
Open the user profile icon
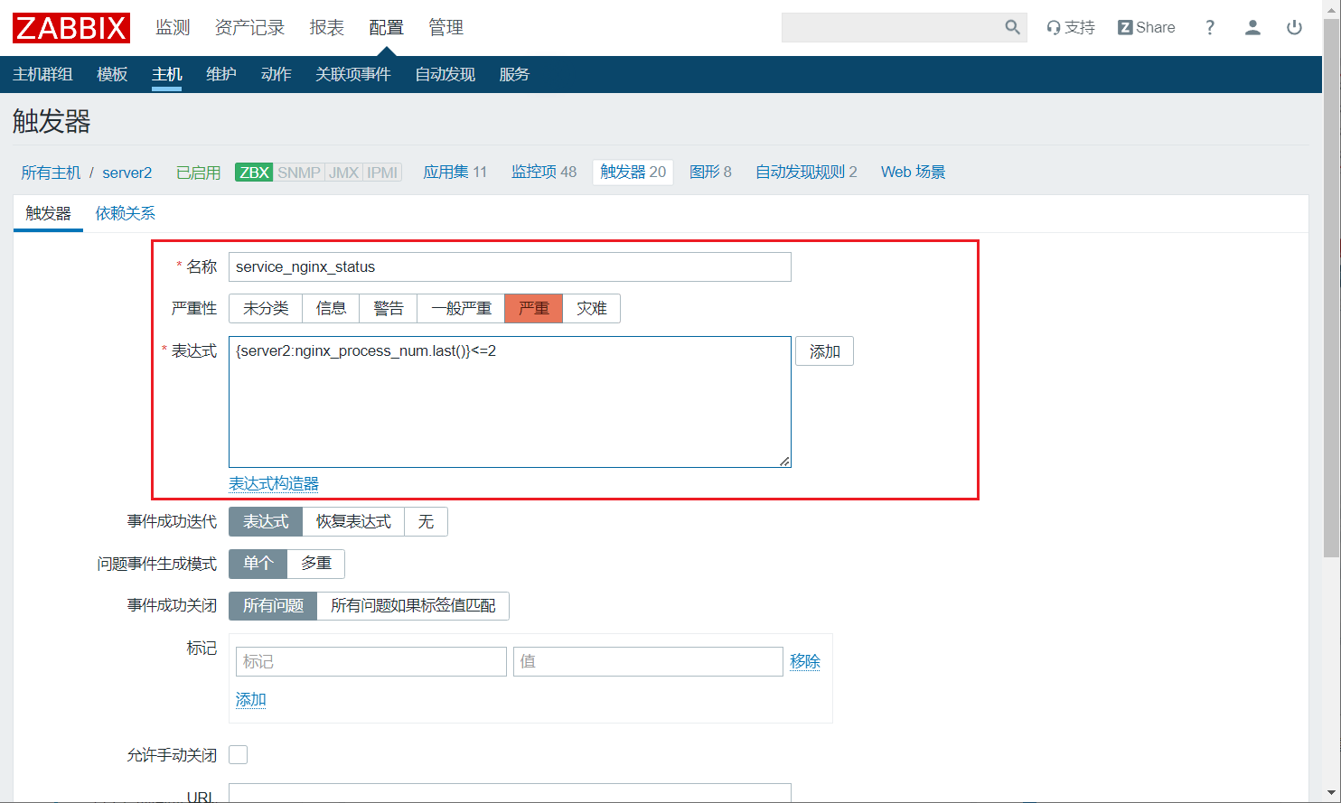[x=1252, y=28]
